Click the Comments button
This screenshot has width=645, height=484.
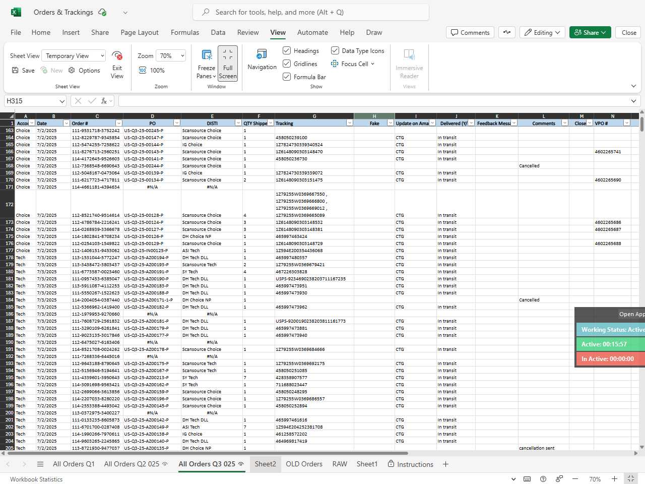tap(470, 32)
